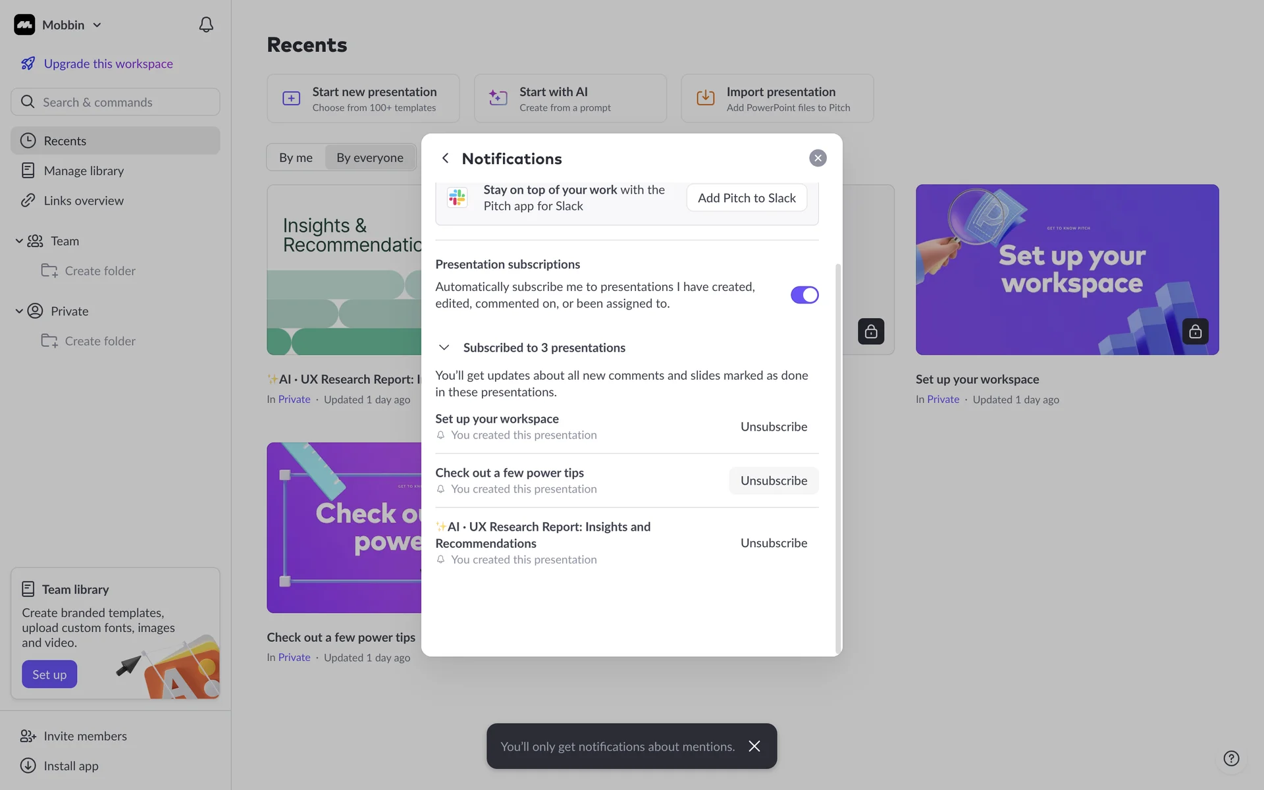Go back using Notifications back arrow
This screenshot has width=1264, height=790.
pos(446,158)
